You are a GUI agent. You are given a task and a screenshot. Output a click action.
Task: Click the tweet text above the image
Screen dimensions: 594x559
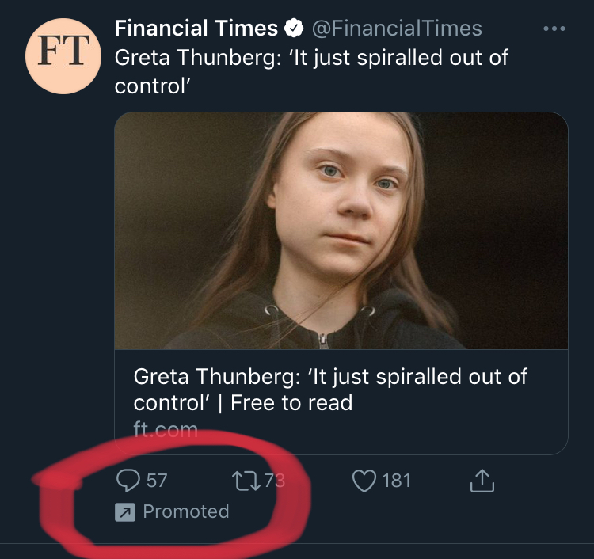(311, 58)
